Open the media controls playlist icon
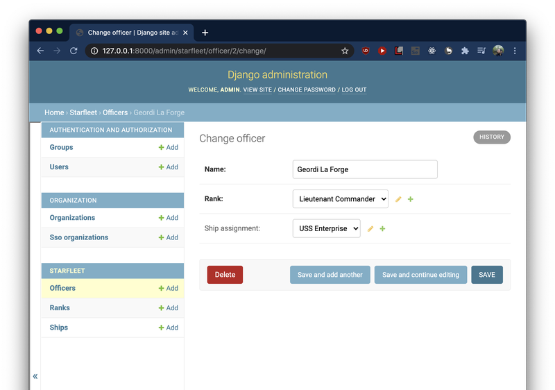This screenshot has height=390, width=555. point(481,51)
